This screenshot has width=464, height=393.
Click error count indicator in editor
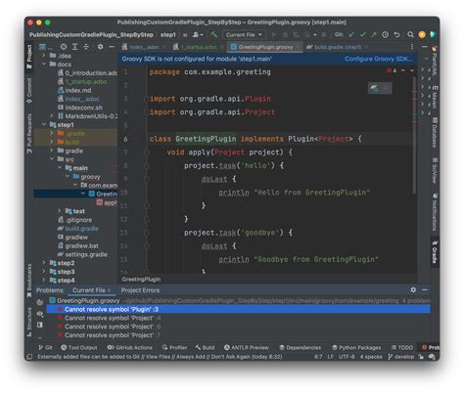392,70
